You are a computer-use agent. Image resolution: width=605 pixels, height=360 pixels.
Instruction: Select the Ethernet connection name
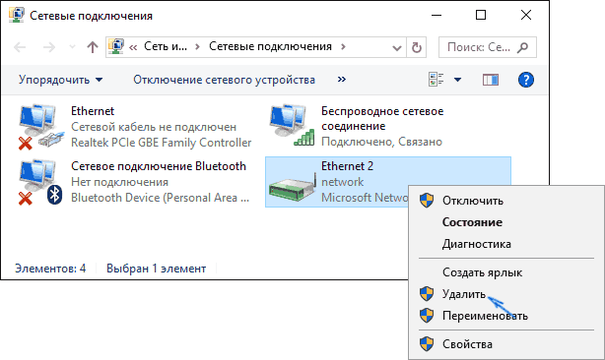[x=93, y=111]
